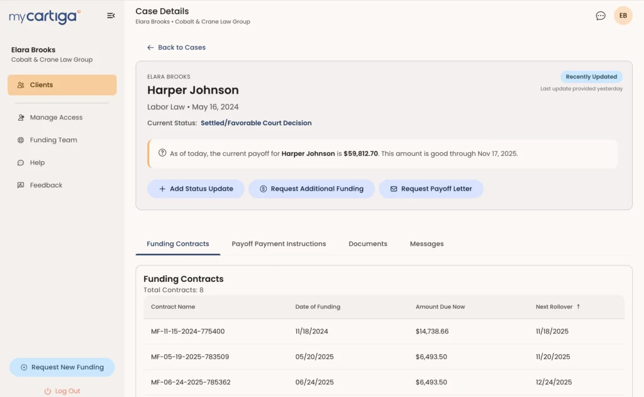The image size is (644, 397).
Task: Click the 11/18/2024 funding date cell
Action: (x=312, y=332)
